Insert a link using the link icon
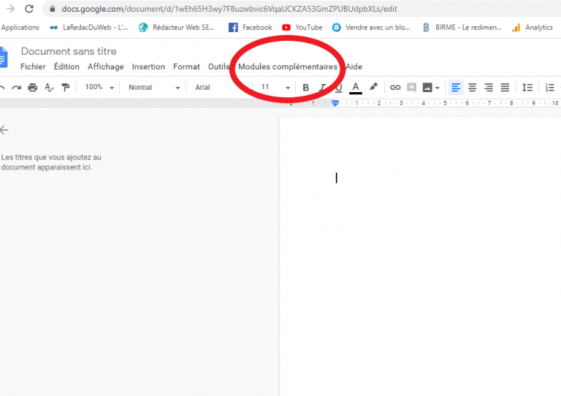Screen dimensions: 561x396 point(395,88)
